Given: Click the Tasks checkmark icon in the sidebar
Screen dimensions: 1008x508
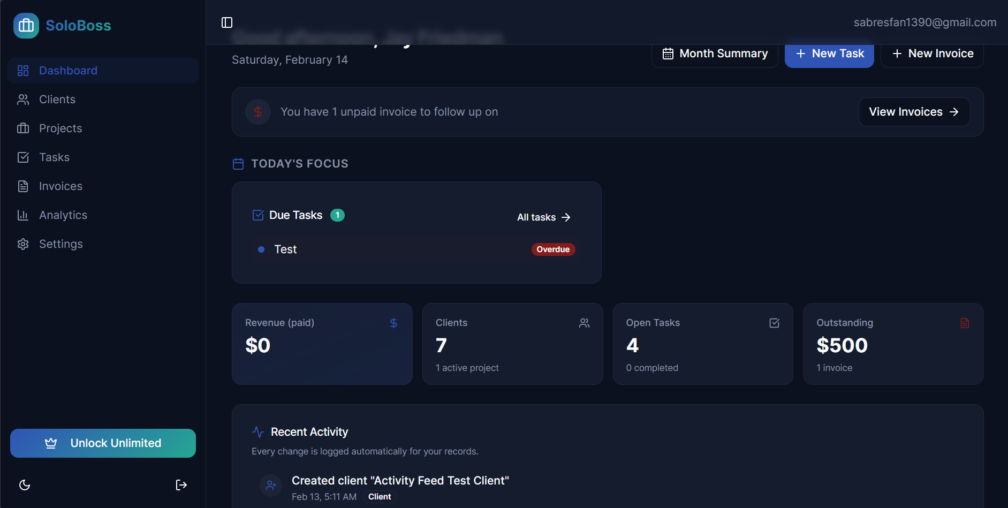Looking at the screenshot, I should [23, 157].
